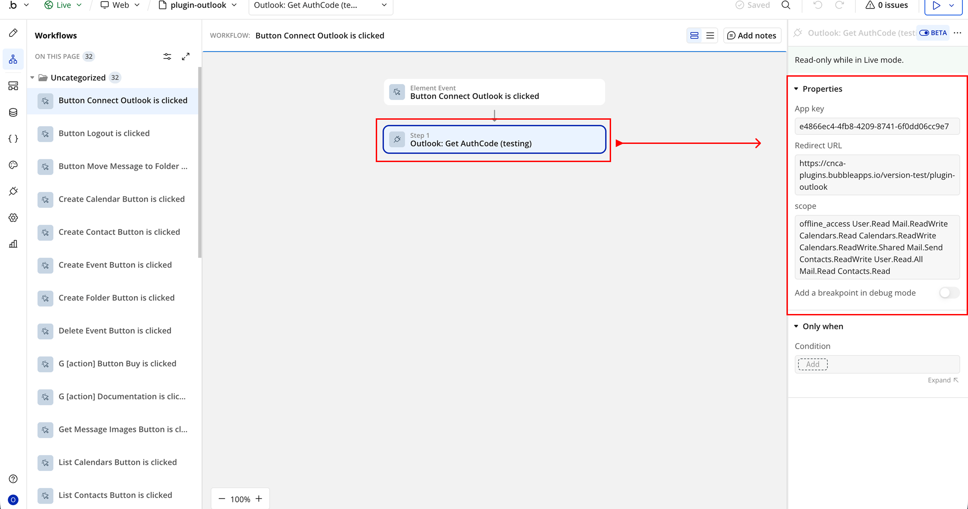Click the Add notes button
Viewport: 968px width, 509px height.
coord(752,35)
